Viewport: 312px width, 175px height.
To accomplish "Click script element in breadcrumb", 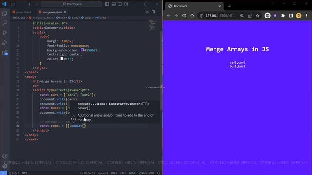I will (86, 18).
